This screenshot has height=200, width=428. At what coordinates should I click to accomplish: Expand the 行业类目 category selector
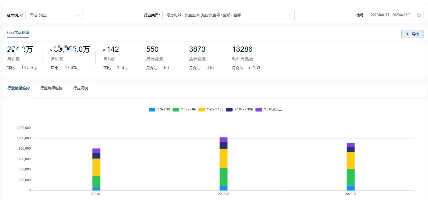pyautogui.click(x=228, y=15)
